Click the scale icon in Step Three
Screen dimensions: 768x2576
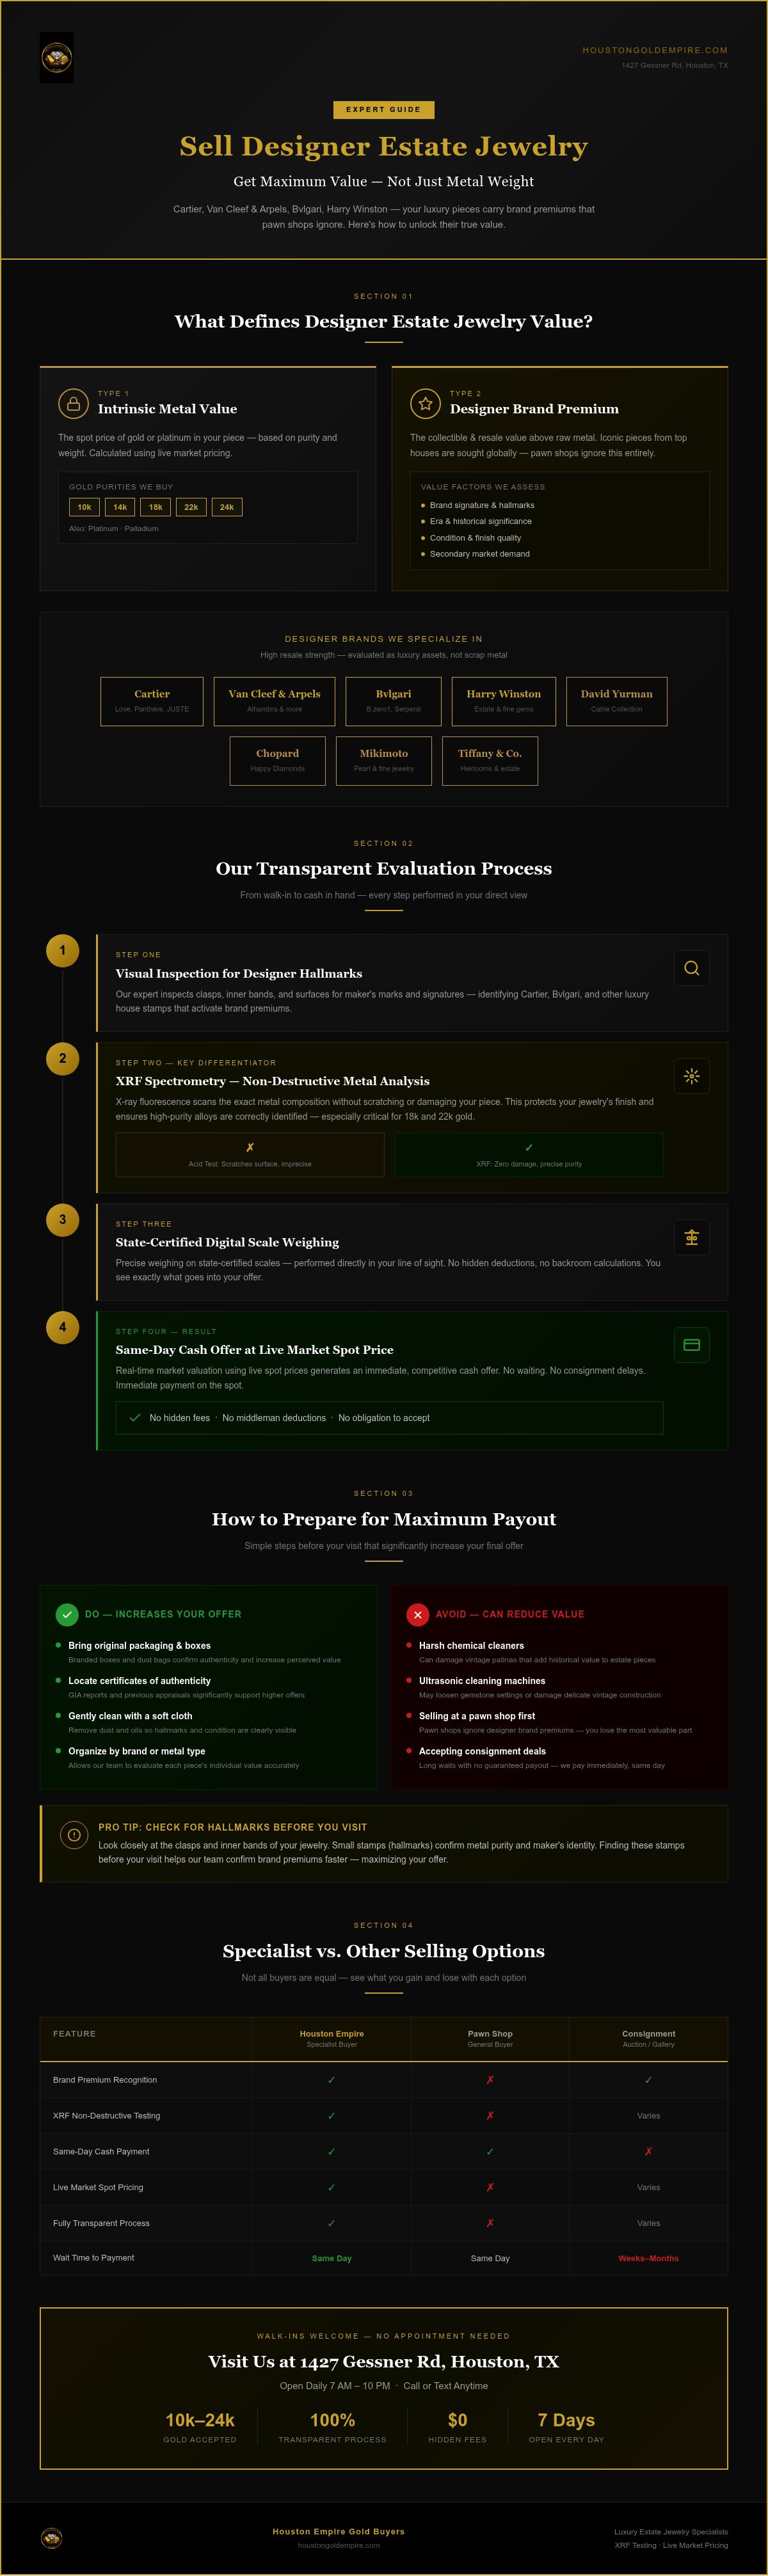(691, 1237)
